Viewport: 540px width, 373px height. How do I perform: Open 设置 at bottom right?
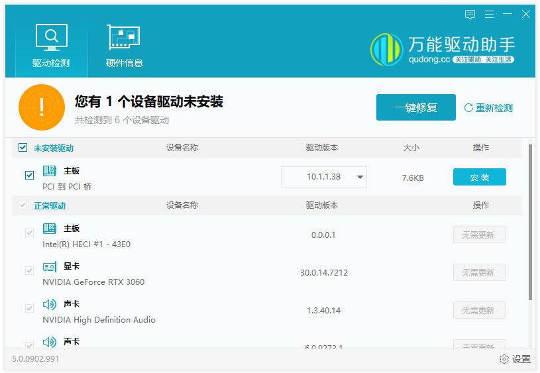[515, 359]
